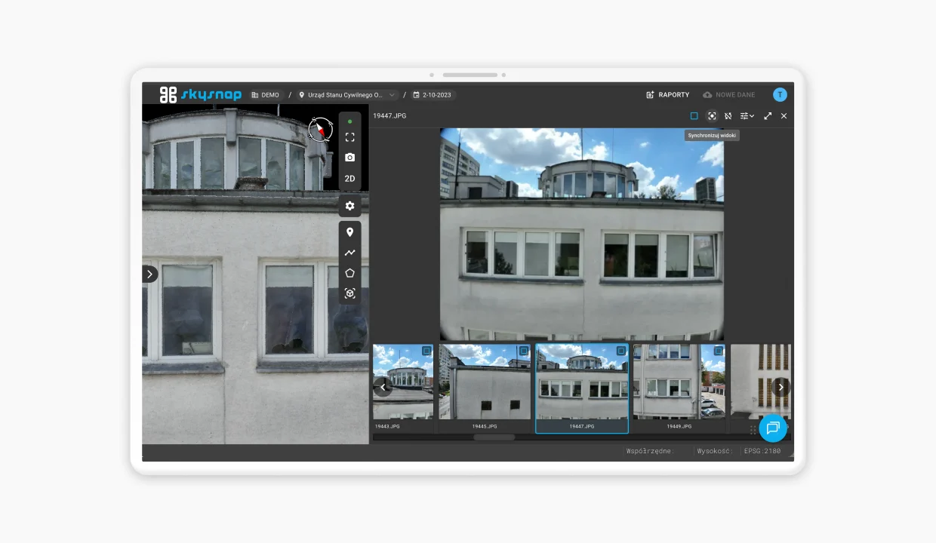Screen dimensions: 936x543
Task: Select the location marker tool
Action: (349, 232)
